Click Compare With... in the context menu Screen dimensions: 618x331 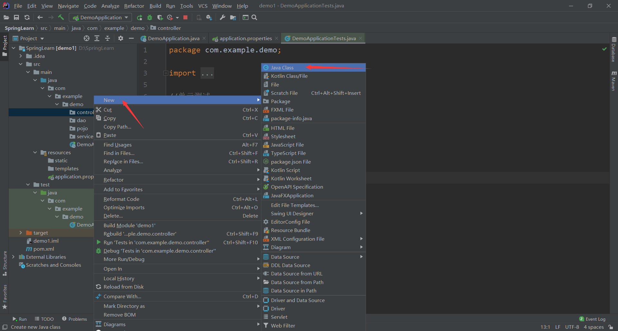pyautogui.click(x=177, y=296)
